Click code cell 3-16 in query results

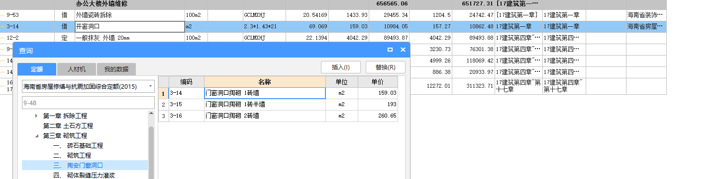pos(186,116)
